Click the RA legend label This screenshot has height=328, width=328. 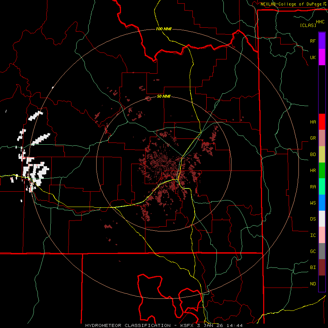point(313,187)
